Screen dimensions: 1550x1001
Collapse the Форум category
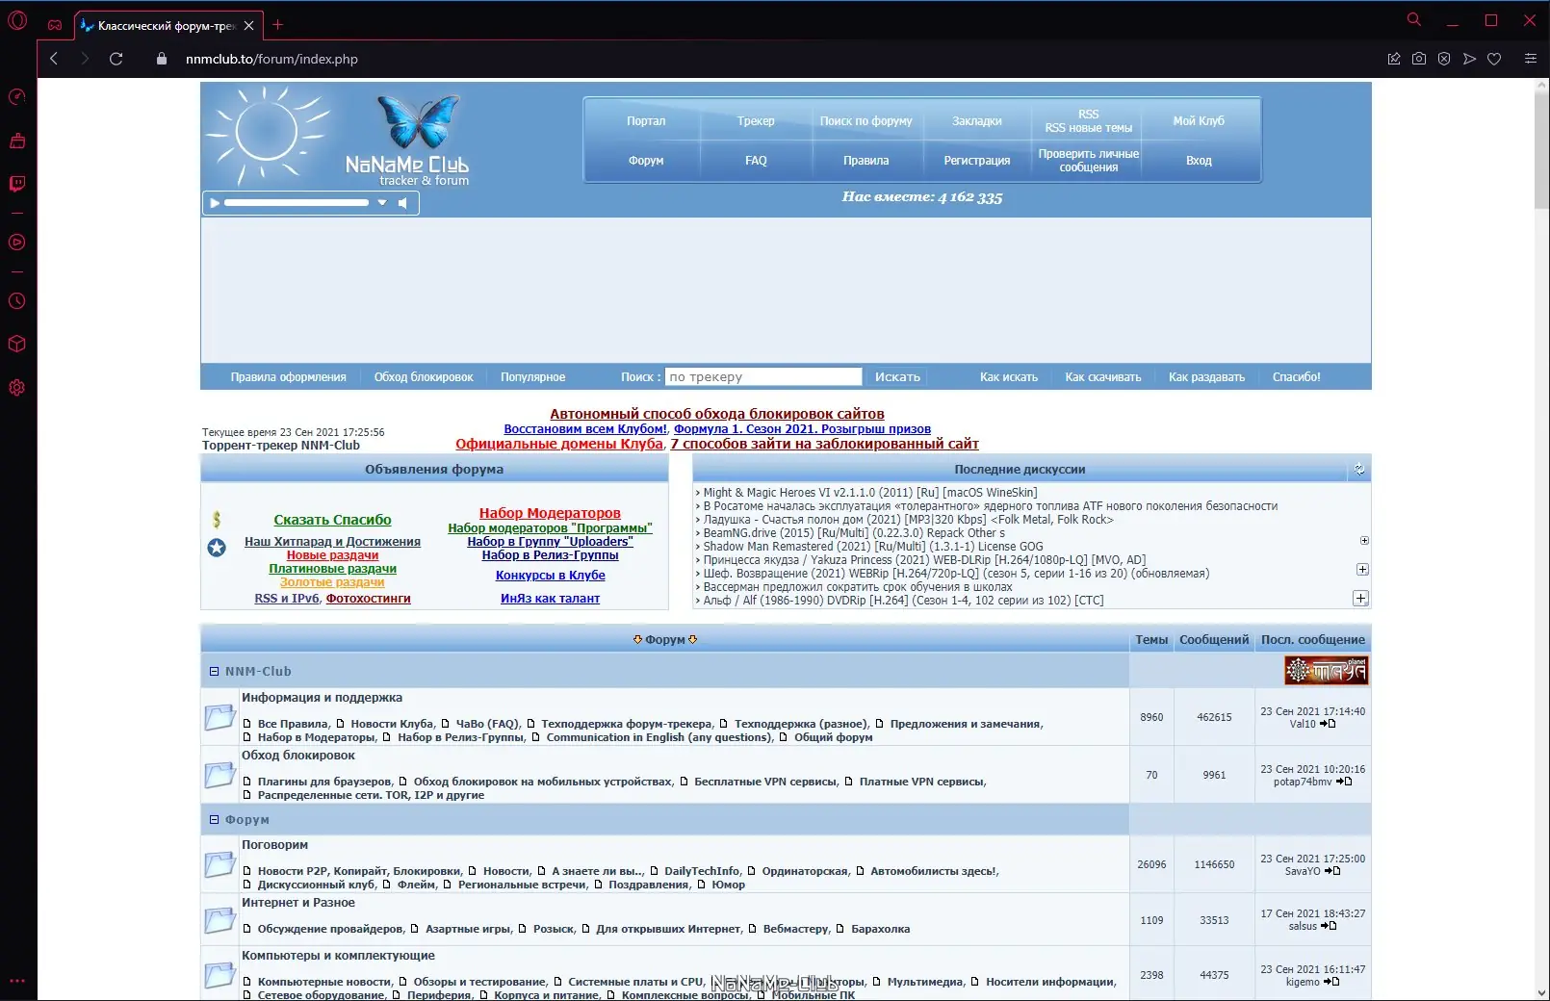tap(214, 820)
